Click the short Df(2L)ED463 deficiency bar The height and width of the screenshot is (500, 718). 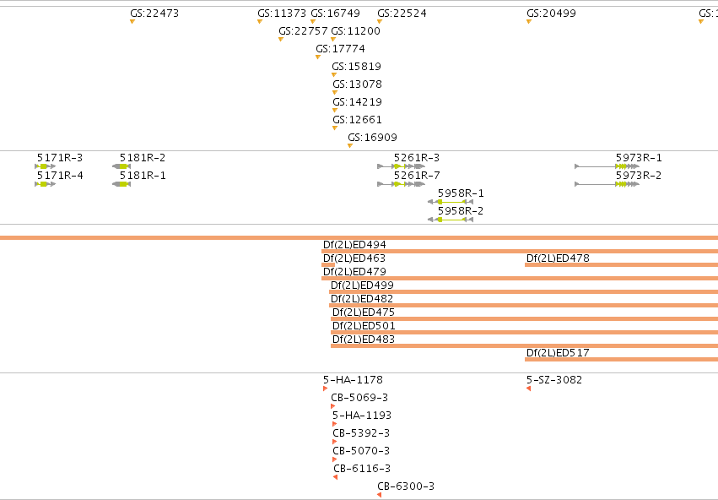(328, 265)
